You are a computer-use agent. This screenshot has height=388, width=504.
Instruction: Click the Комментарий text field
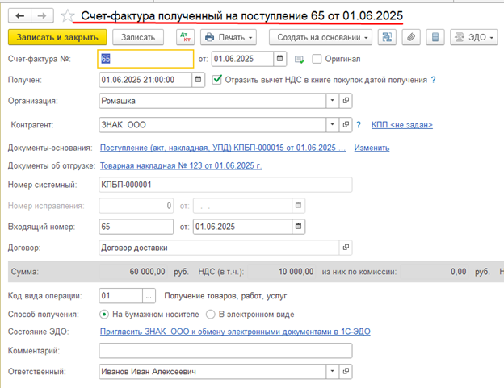(225, 351)
